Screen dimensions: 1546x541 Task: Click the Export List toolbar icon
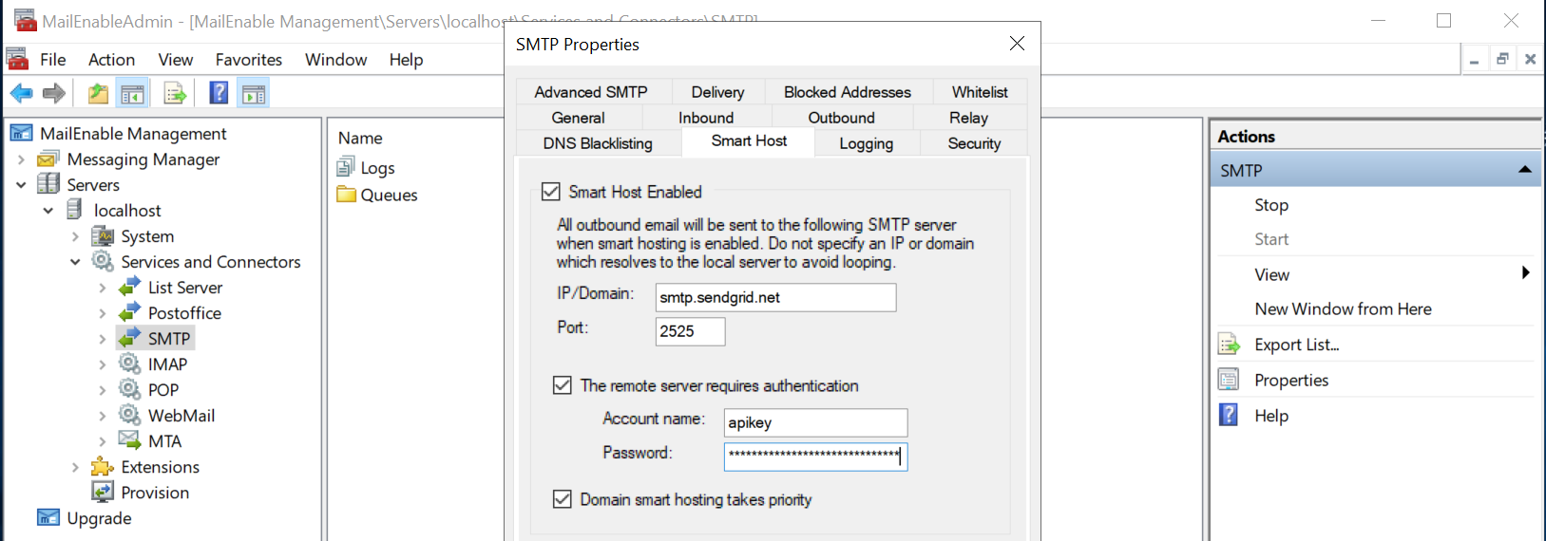point(175,93)
